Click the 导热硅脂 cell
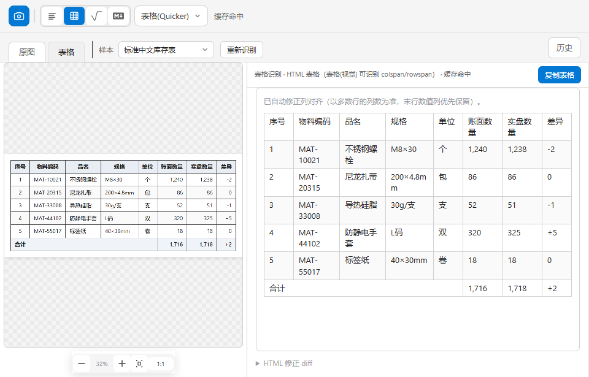The height and width of the screenshot is (377, 589). point(363,210)
